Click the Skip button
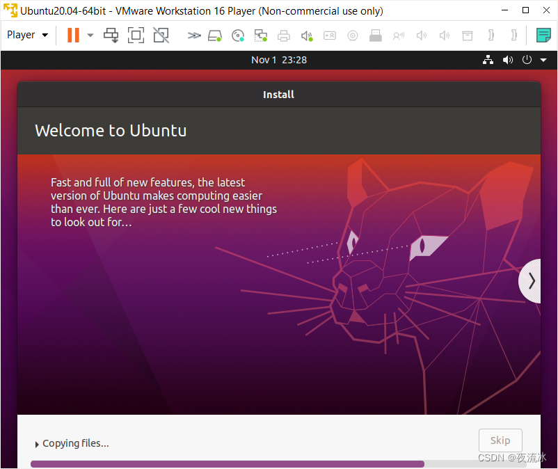 500,440
